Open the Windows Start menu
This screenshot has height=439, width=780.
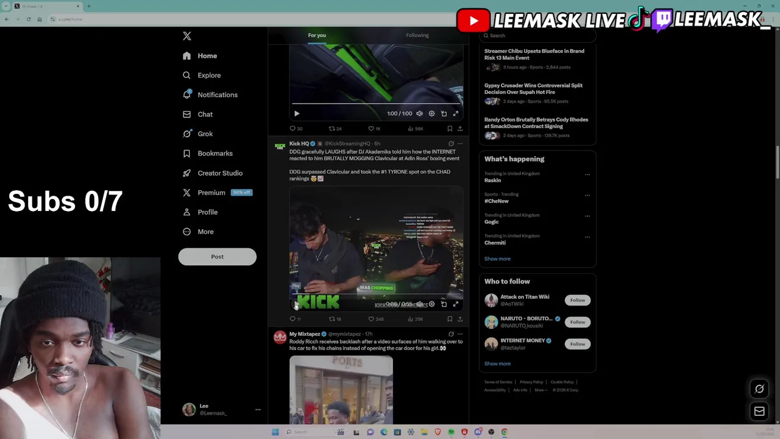(275, 432)
